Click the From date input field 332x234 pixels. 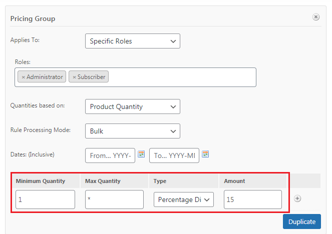[110, 155]
